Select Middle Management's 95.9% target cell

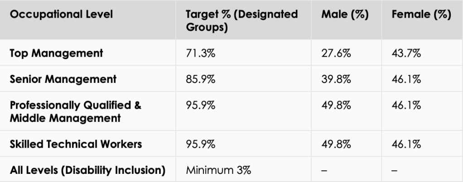click(x=199, y=105)
